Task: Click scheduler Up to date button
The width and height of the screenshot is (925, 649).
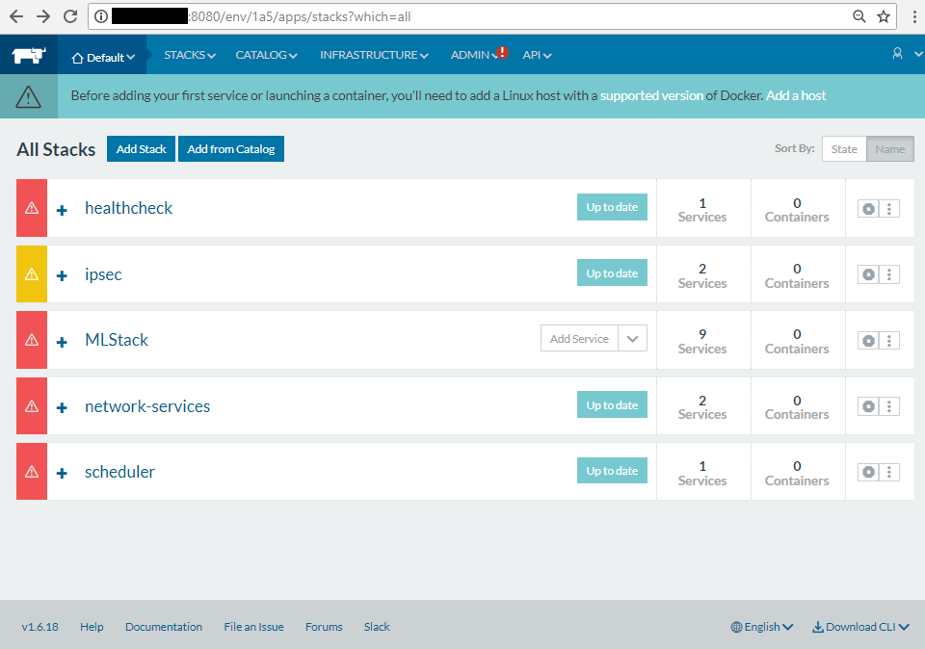Action: (612, 471)
